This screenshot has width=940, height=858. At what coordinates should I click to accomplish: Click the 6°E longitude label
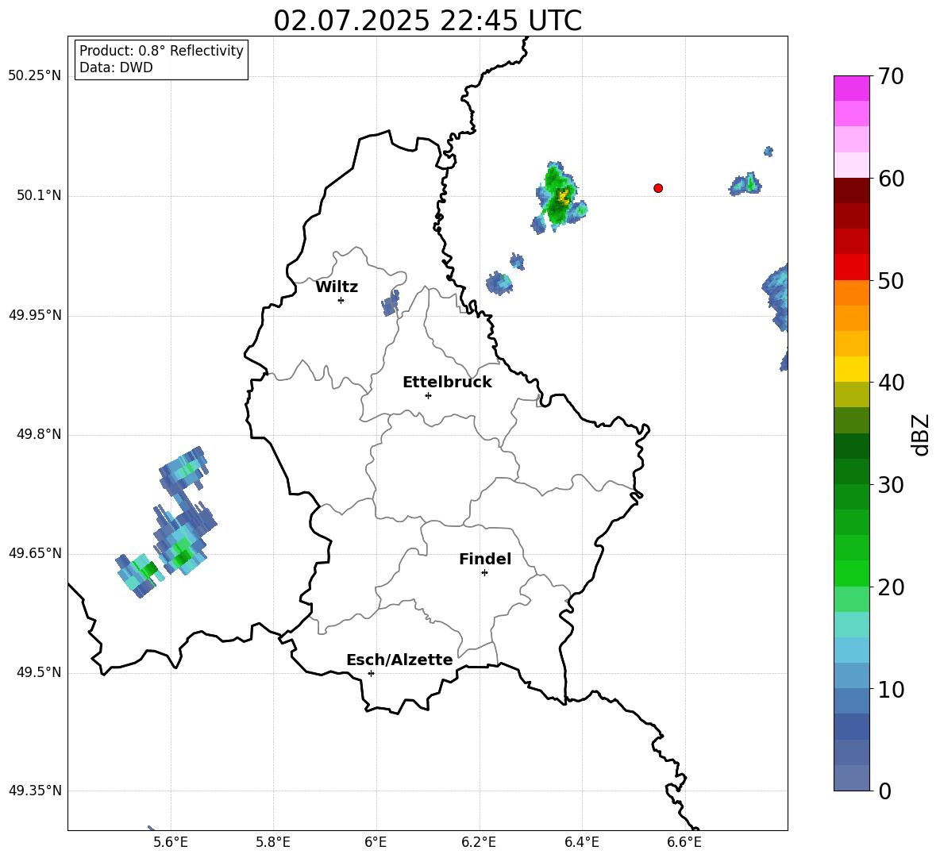[x=376, y=842]
